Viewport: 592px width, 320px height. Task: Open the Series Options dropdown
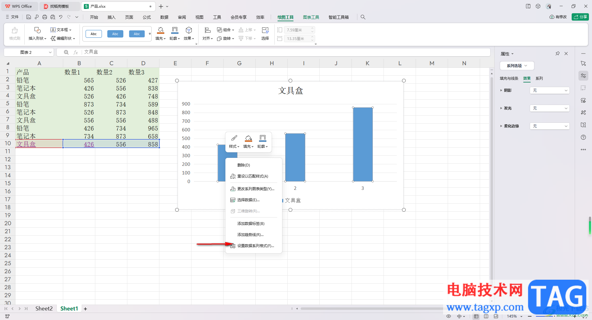click(517, 66)
